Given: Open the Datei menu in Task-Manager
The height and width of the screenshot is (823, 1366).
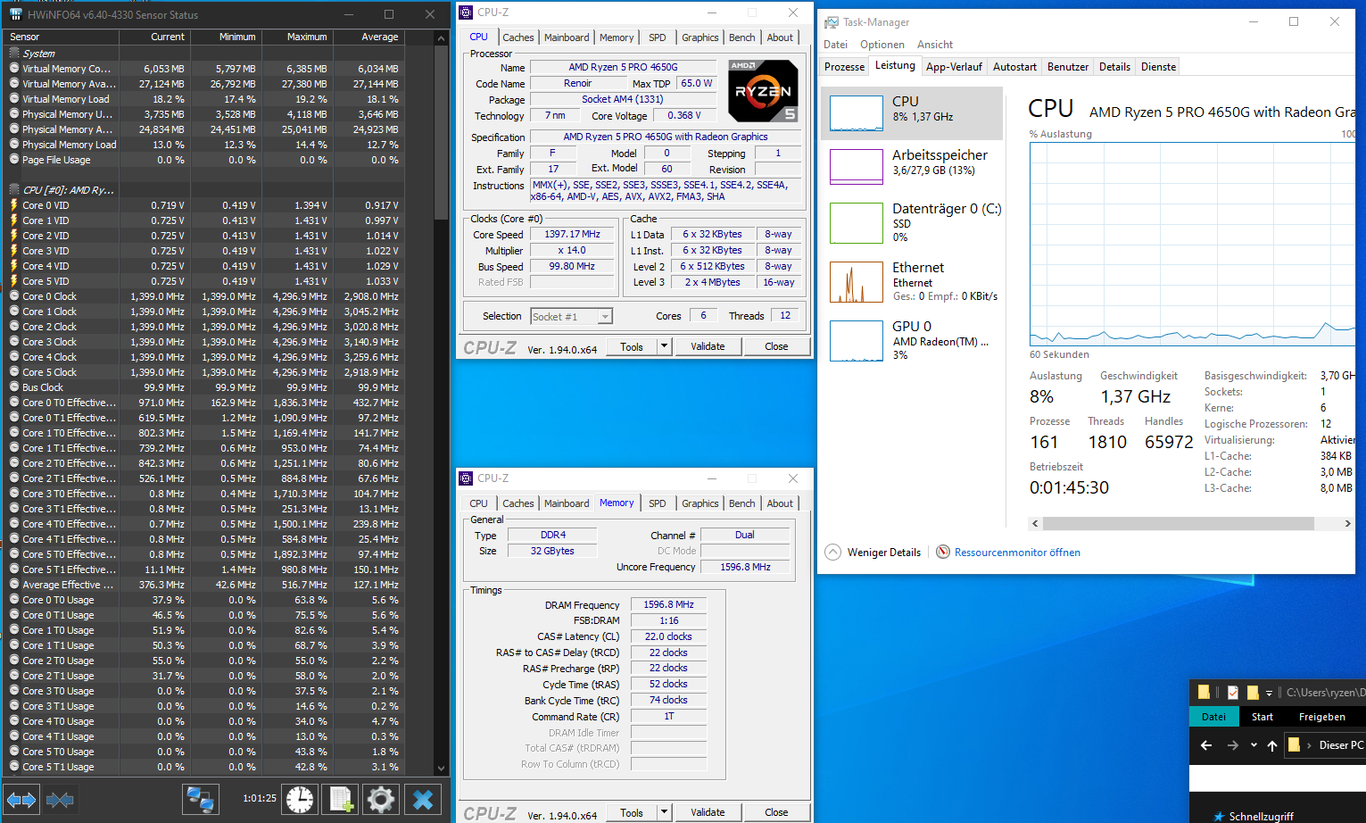Looking at the screenshot, I should [x=836, y=45].
